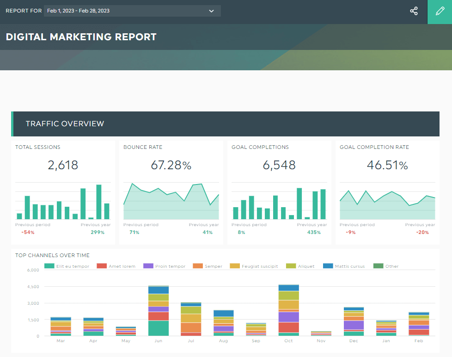Image resolution: width=452 pixels, height=357 pixels.
Task: Click Total Sessions previous year 299% value
Action: 98,232
